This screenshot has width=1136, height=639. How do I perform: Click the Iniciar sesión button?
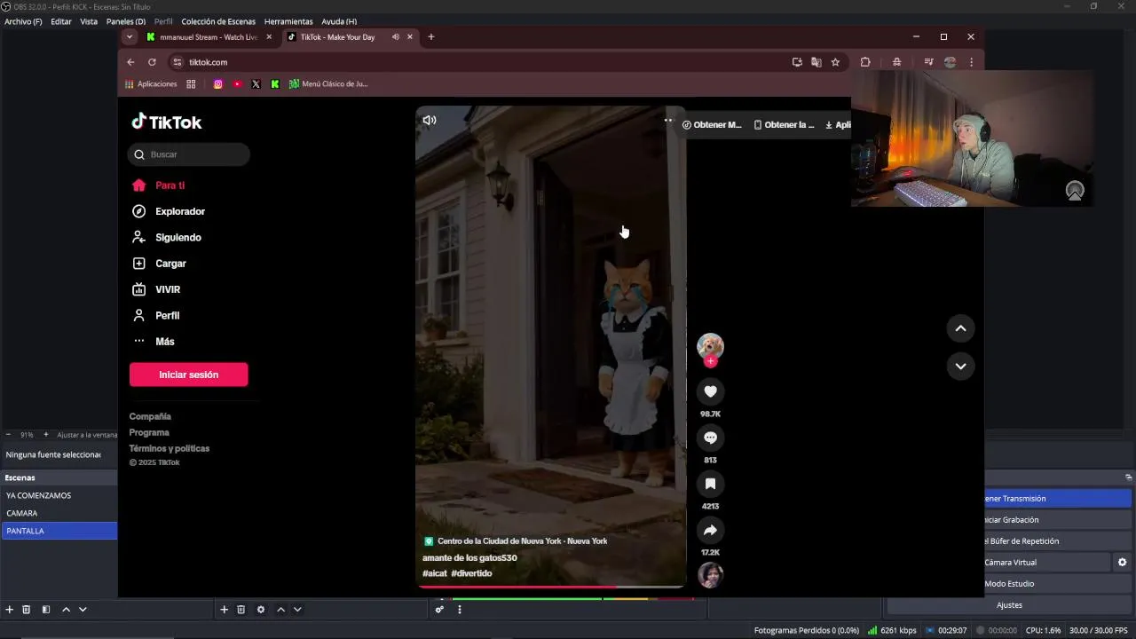tap(188, 375)
